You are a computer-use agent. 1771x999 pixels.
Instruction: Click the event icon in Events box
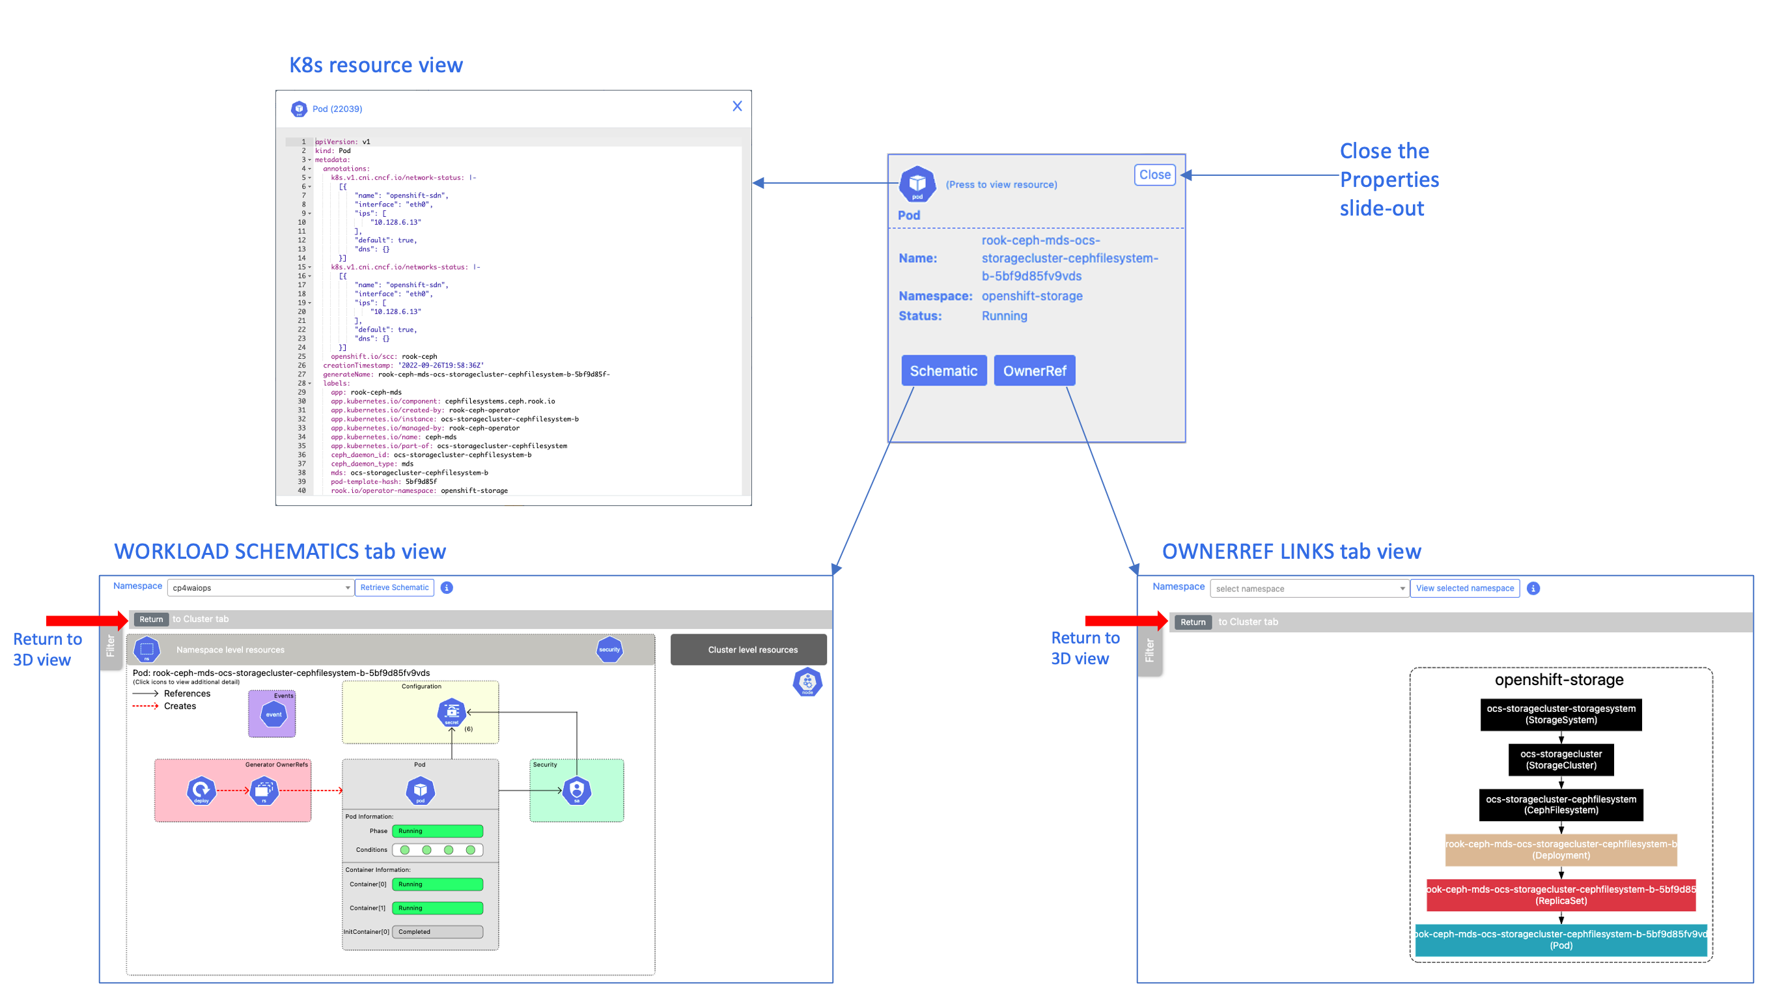273,714
